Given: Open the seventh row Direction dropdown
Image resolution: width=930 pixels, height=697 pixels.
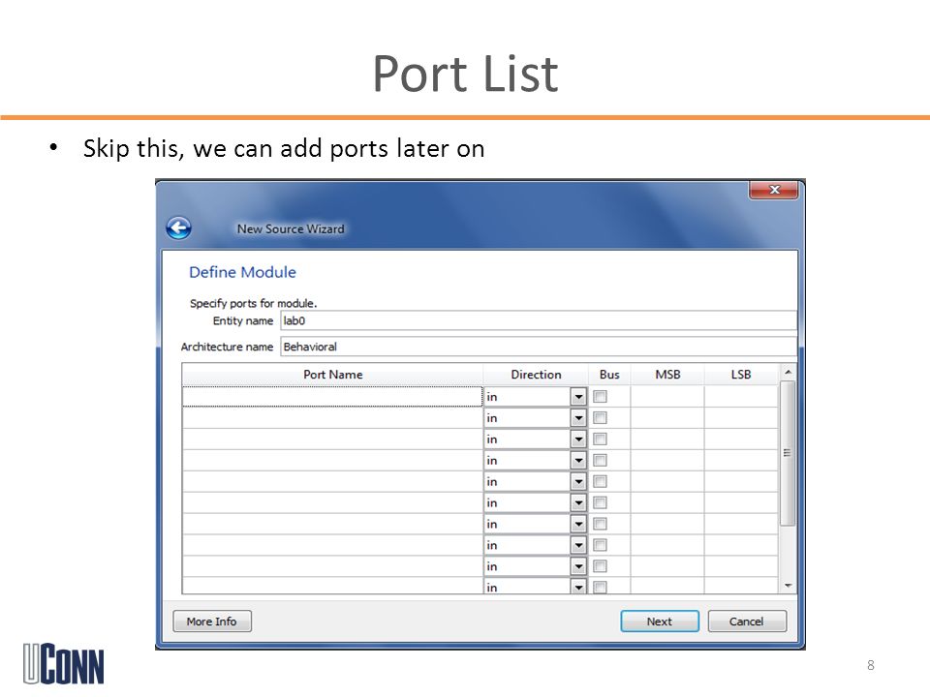Looking at the screenshot, I should tap(578, 525).
